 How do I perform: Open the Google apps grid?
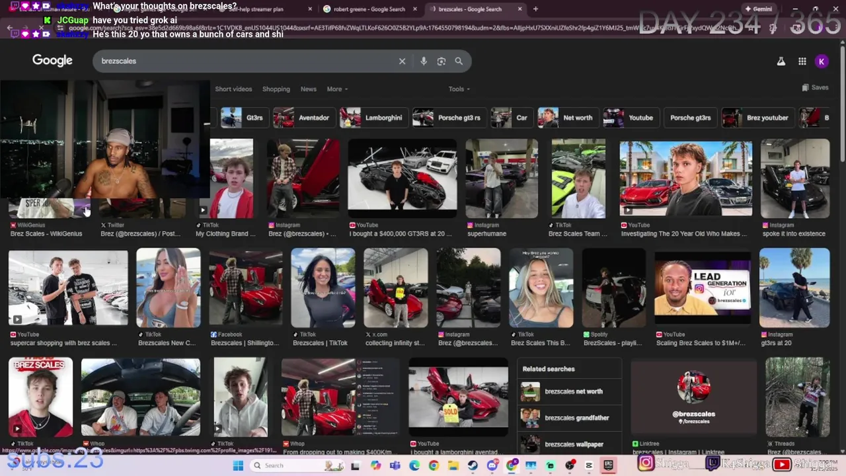click(802, 61)
